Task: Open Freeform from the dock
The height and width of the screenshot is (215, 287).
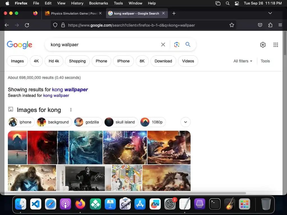Action: click(155, 204)
